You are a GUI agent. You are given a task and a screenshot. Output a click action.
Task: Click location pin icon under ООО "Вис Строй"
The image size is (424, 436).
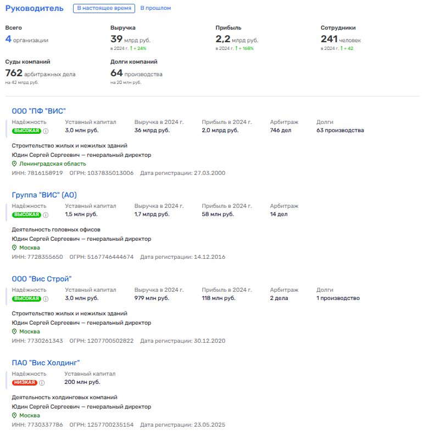[x=15, y=332]
